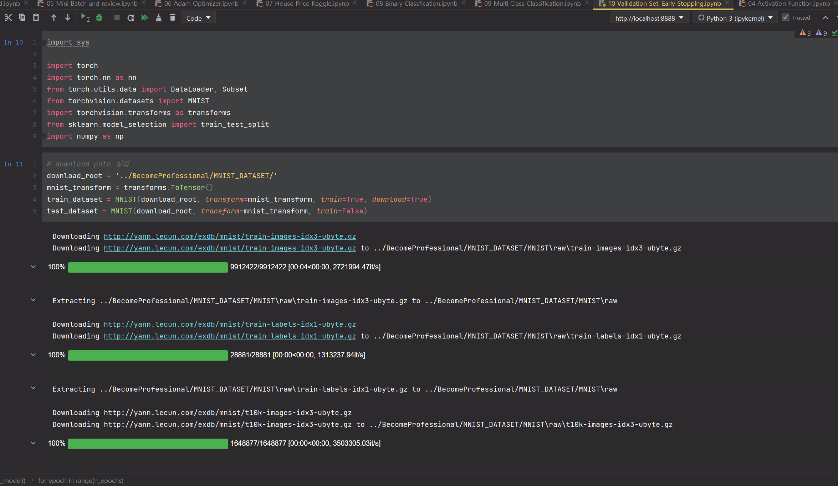Run cell and select below
838x486 pixels.
tap(85, 18)
